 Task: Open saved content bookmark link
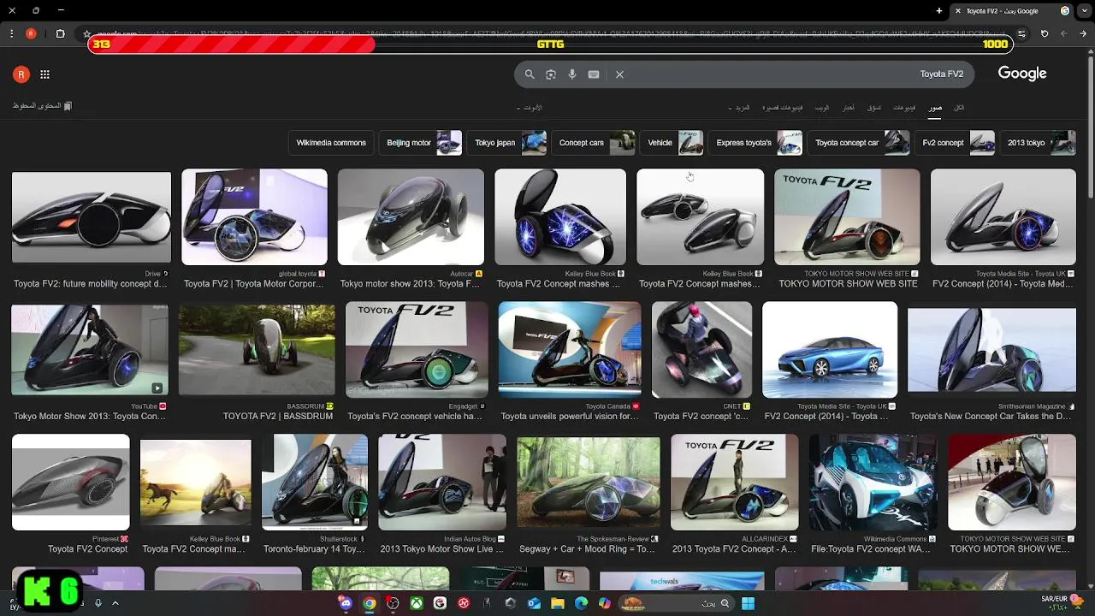pos(42,106)
